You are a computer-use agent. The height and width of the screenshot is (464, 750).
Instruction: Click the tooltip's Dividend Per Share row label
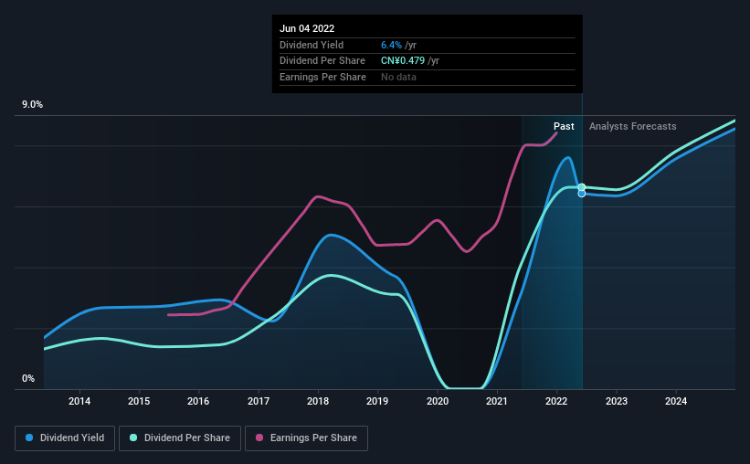(x=322, y=61)
